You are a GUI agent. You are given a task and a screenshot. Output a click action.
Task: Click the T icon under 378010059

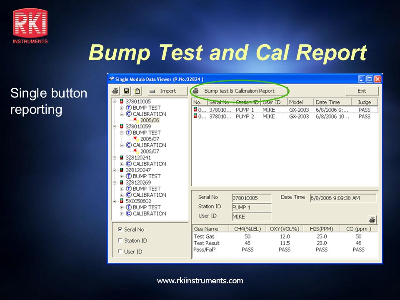[129, 132]
